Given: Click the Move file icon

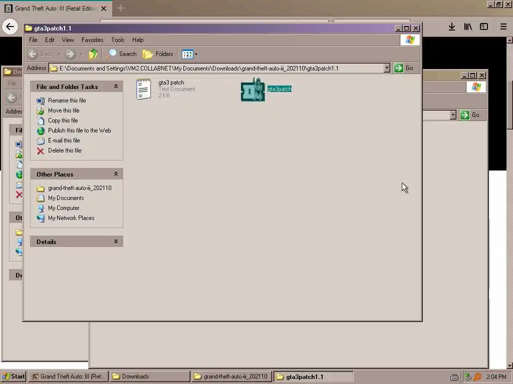Looking at the screenshot, I should tap(41, 110).
